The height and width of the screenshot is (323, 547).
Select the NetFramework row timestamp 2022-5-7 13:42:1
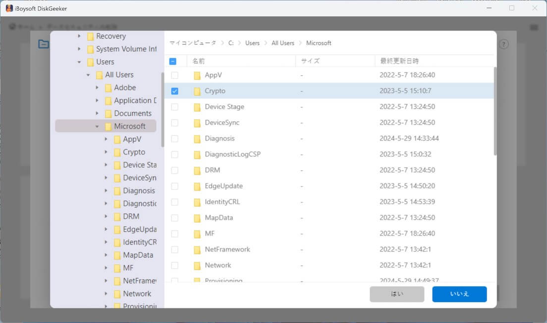405,249
